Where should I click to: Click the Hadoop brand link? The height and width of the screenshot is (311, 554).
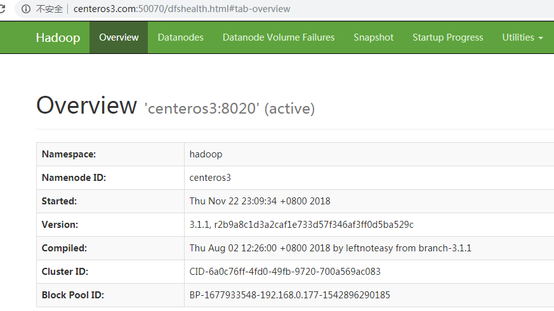pyautogui.click(x=58, y=37)
